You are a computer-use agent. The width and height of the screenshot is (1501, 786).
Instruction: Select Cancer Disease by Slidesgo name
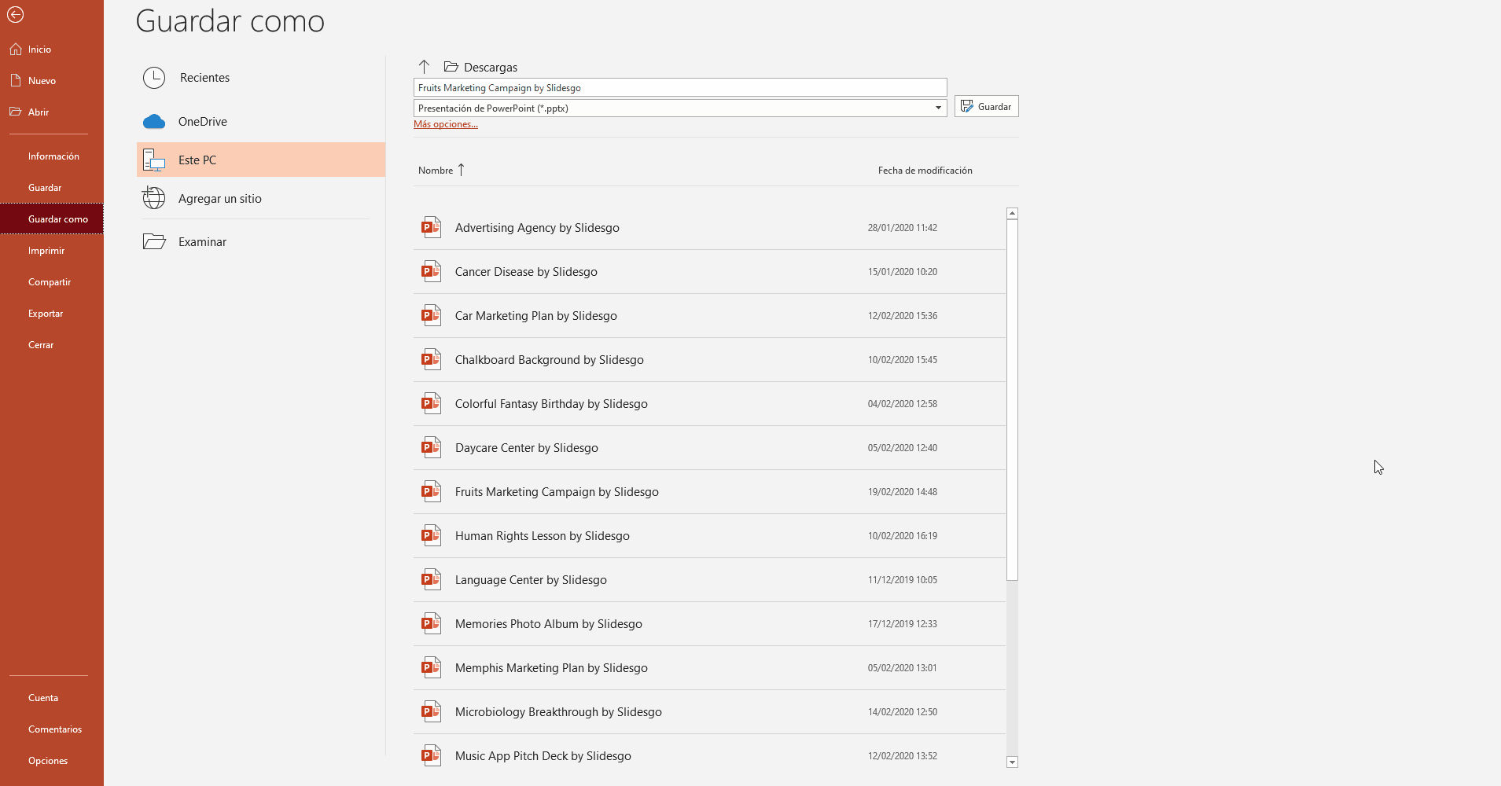tap(526, 272)
